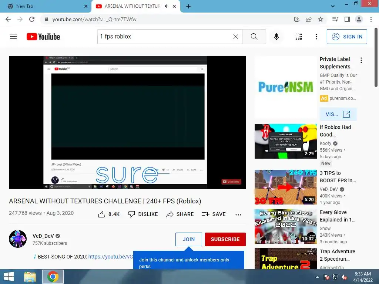Reload the YouTube page
This screenshot has height=284, width=379.
pos(32,19)
